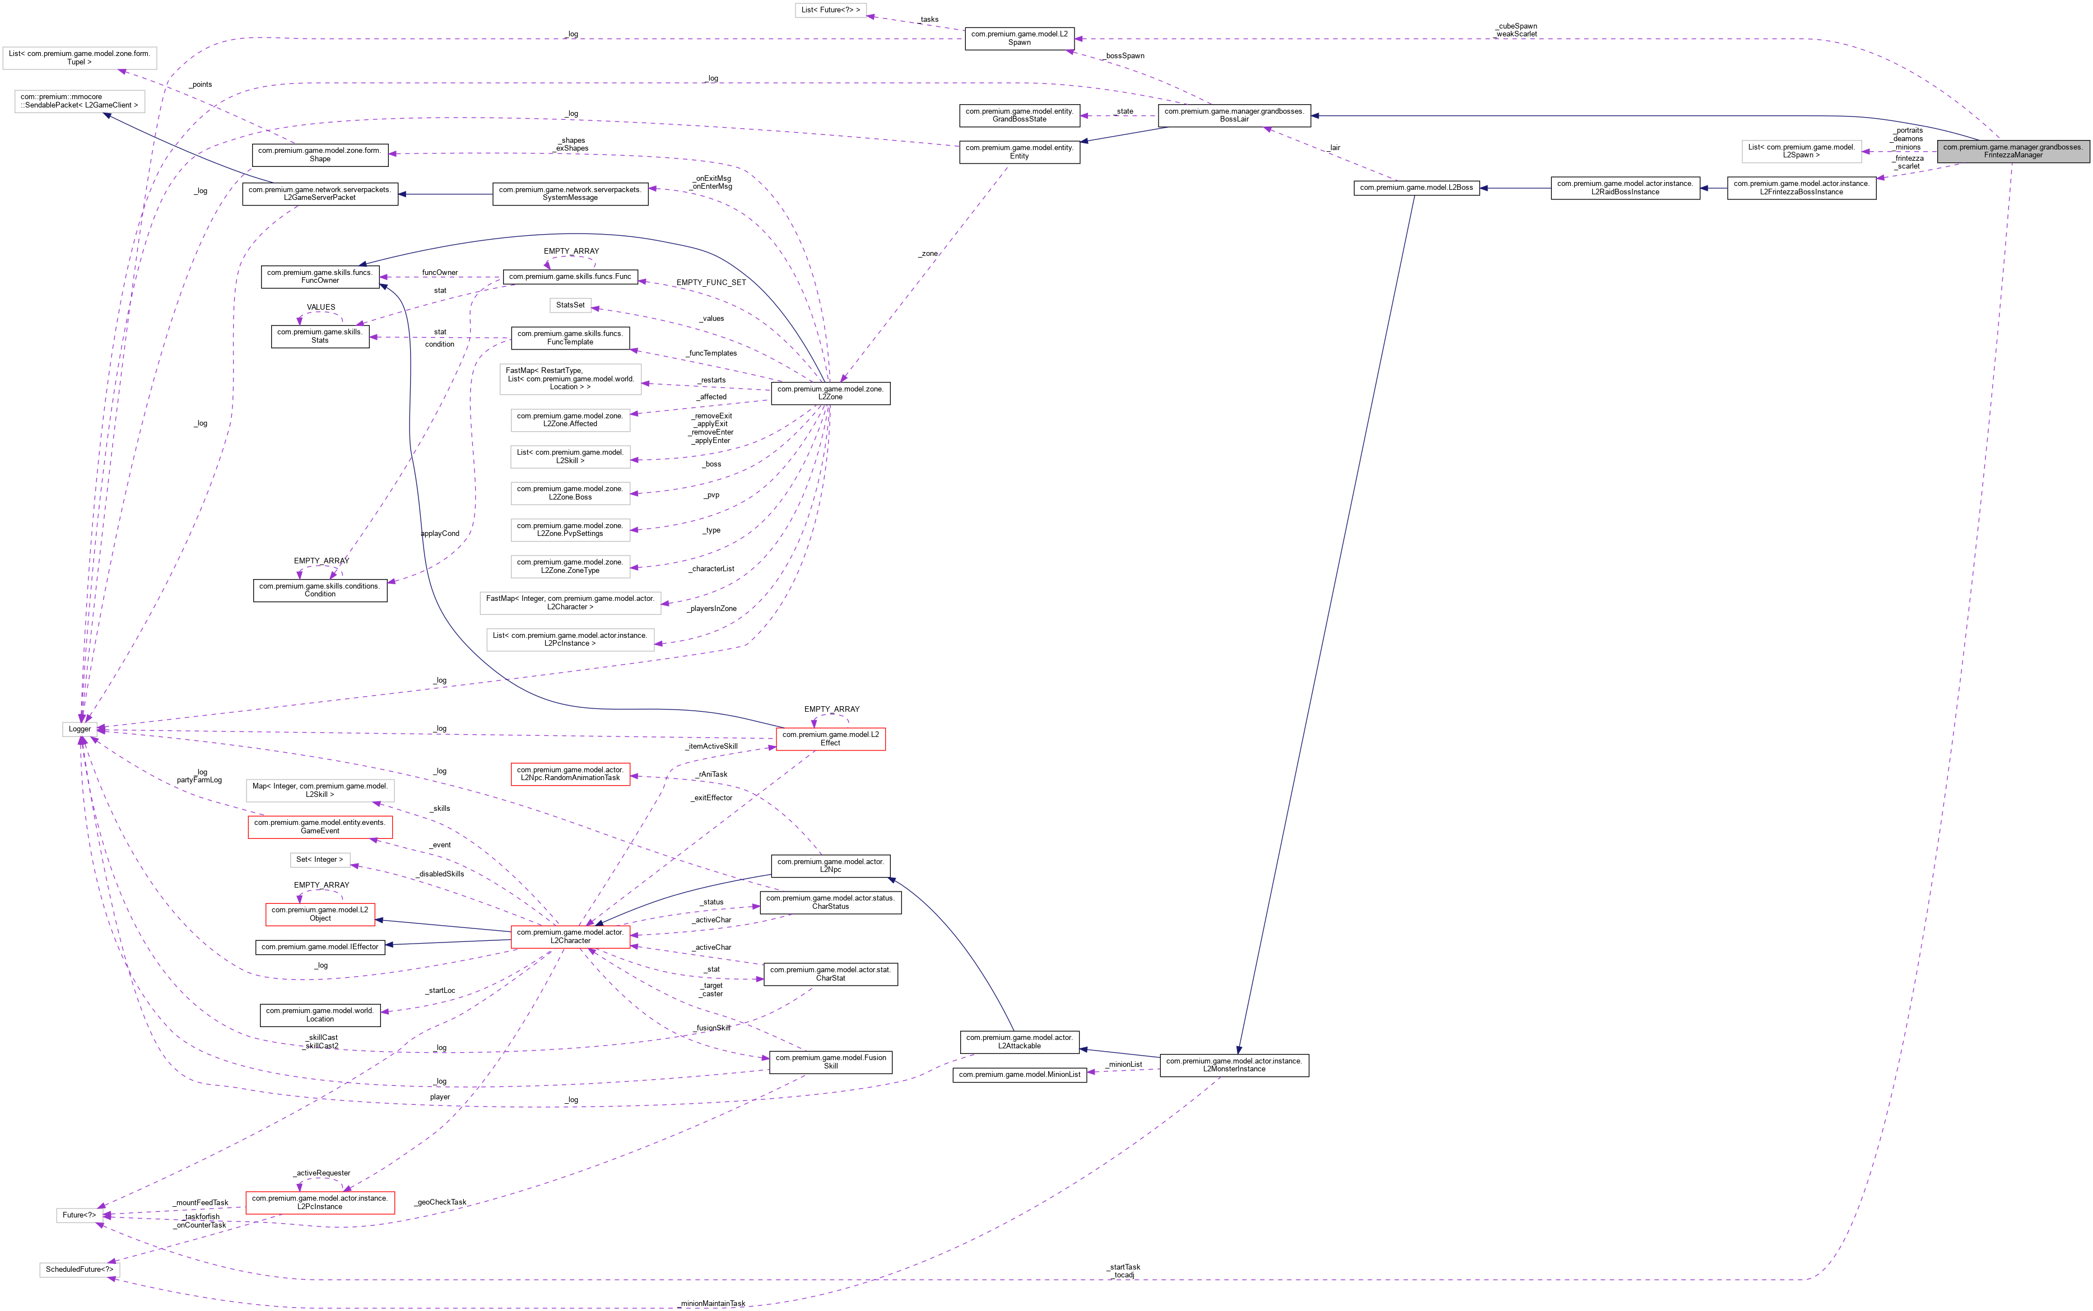This screenshot has height=1311, width=2093.
Task: Click the _mountFeedTask edge label
Action: pos(201,1202)
